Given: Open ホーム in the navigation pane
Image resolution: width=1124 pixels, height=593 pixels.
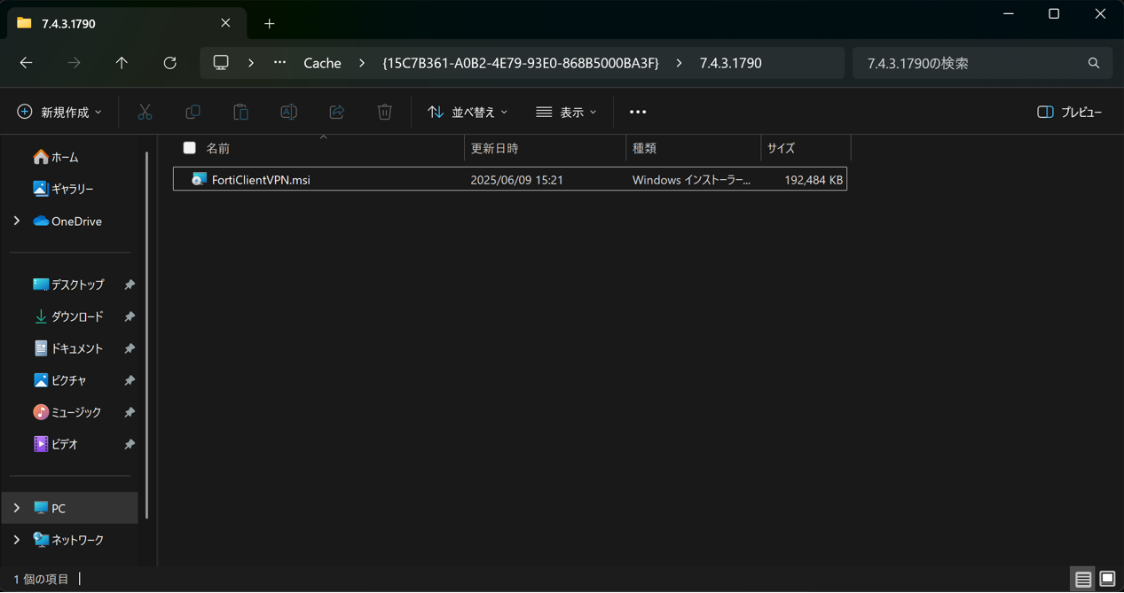Looking at the screenshot, I should pos(55,157).
